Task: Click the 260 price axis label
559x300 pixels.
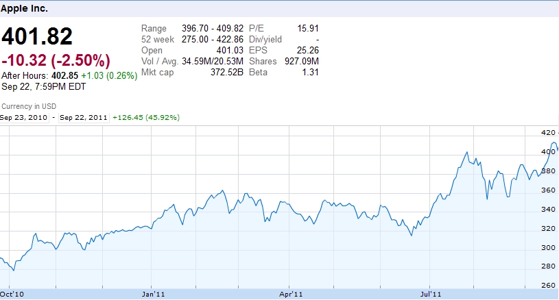Action: (x=548, y=285)
